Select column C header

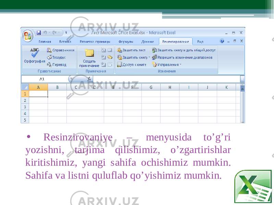pyautogui.click(x=76, y=87)
